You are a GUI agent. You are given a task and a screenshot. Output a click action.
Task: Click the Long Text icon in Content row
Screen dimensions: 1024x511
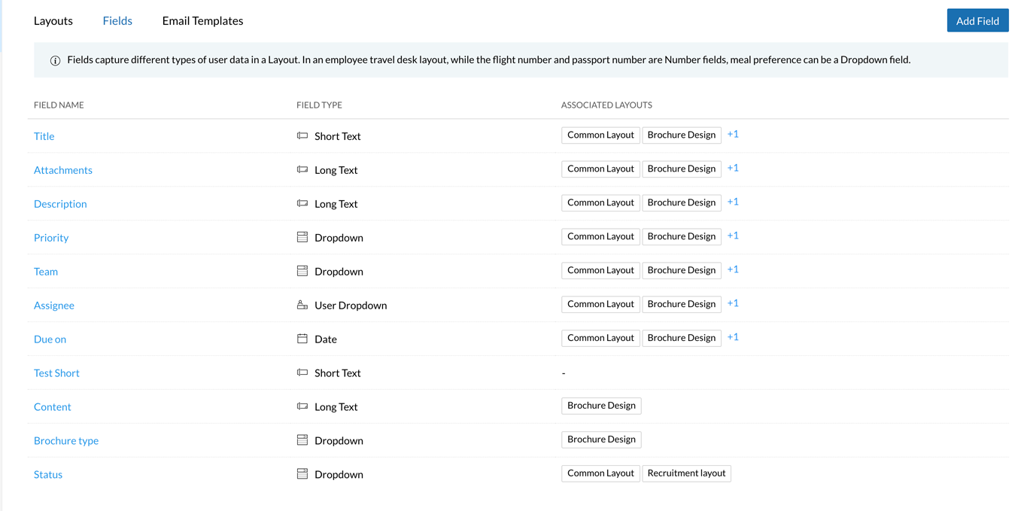[x=302, y=406]
